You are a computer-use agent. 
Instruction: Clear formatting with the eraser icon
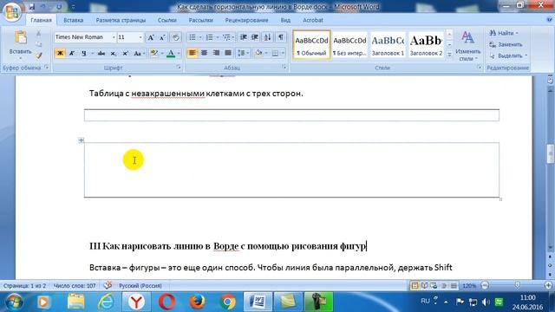point(175,37)
